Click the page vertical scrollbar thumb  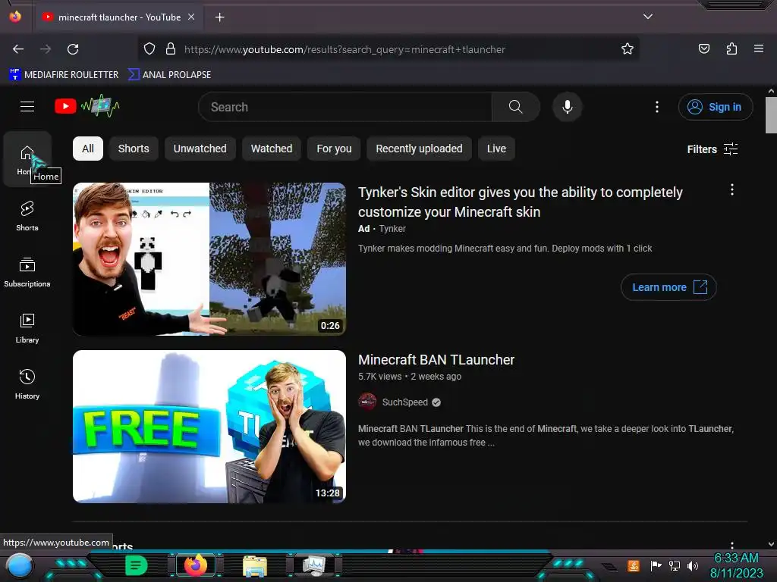coord(771,115)
